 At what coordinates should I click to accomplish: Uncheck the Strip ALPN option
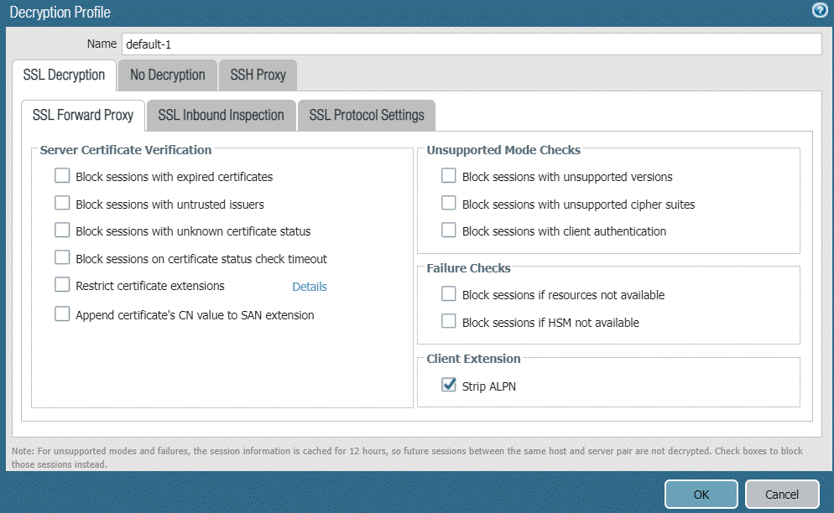click(449, 386)
